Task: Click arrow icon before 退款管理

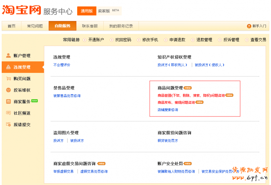Action: click(x=193, y=40)
